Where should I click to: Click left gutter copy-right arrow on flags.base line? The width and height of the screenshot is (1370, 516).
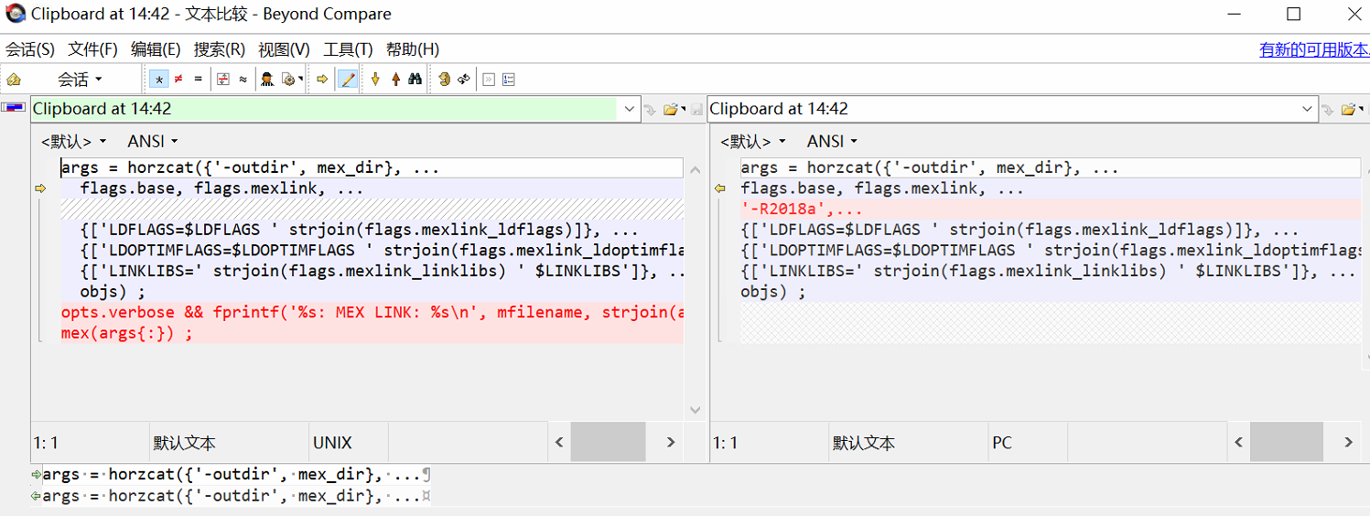(40, 189)
